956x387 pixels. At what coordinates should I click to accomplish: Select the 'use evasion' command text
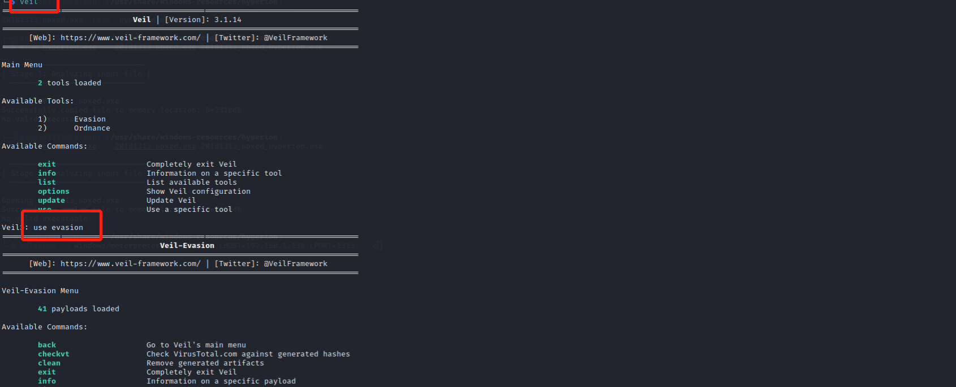(x=58, y=228)
